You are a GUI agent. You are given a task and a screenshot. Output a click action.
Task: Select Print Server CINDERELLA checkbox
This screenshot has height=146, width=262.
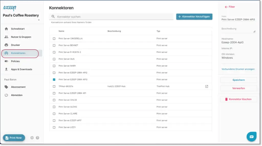(54, 39)
